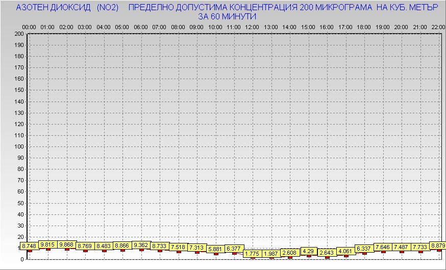Select the 6.377 value label at 11:00

(234, 249)
